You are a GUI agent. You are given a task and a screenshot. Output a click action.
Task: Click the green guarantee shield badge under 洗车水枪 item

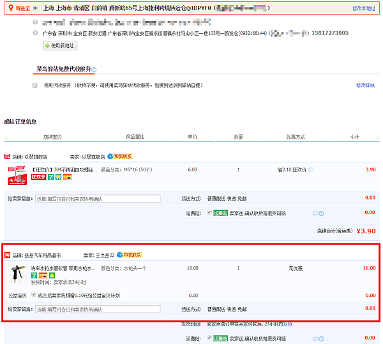52,275
